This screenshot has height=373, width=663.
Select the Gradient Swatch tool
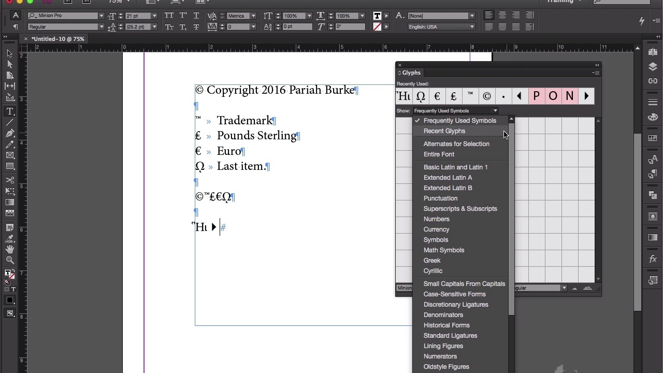click(9, 202)
